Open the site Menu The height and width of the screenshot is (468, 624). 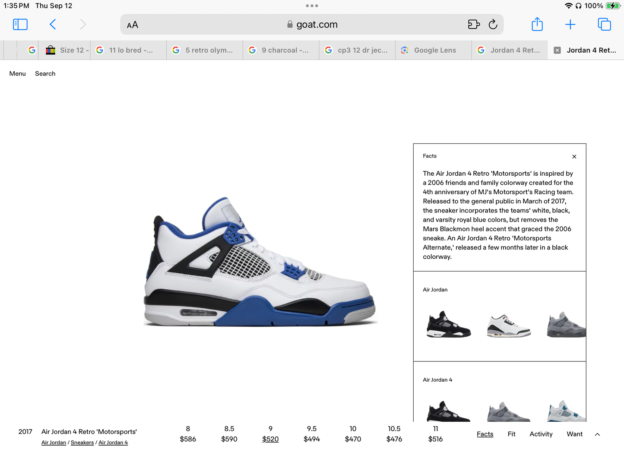[x=18, y=74]
